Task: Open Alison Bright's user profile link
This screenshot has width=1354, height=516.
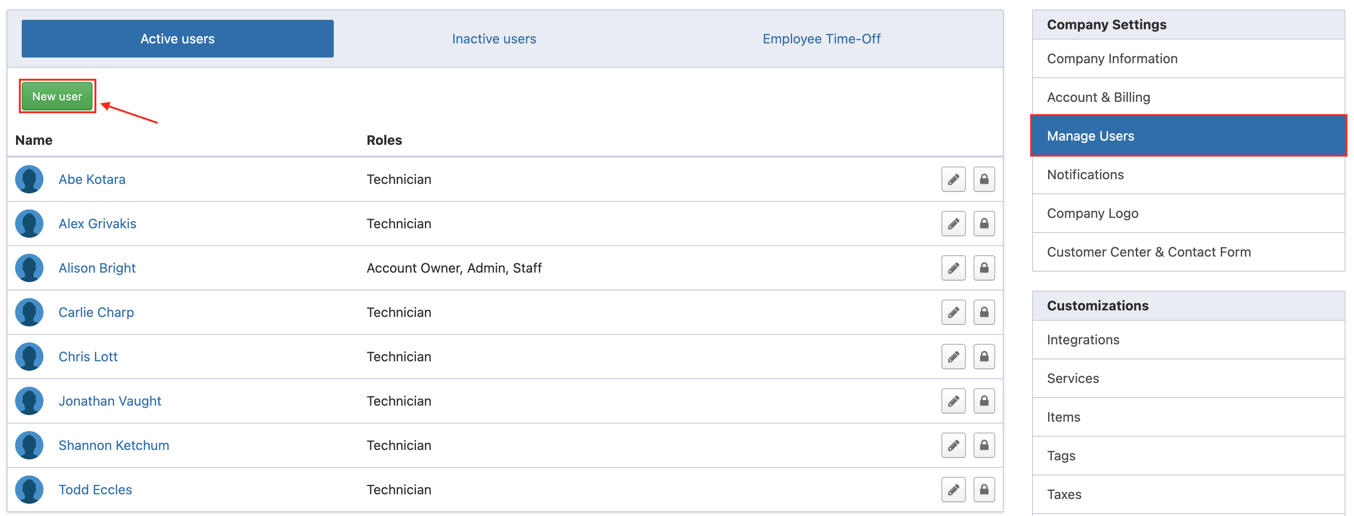Action: (x=97, y=268)
